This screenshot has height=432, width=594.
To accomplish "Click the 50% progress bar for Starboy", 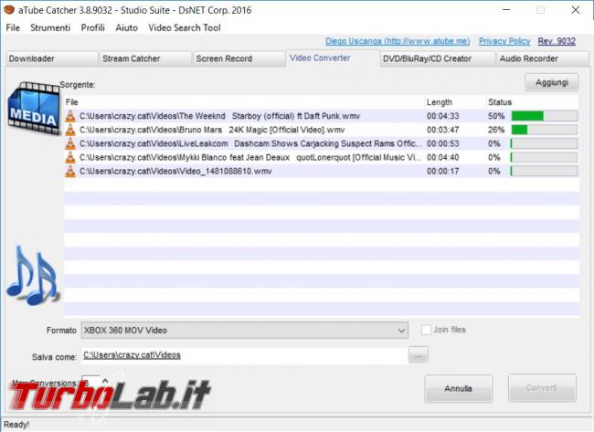I will tap(545, 116).
